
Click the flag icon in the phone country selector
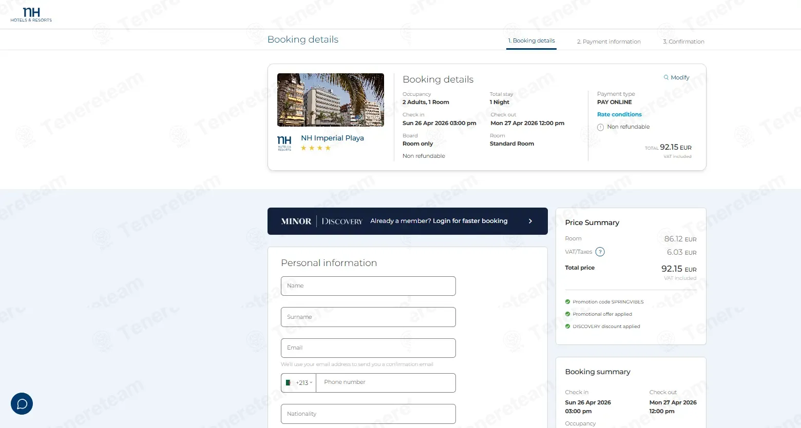289,383
